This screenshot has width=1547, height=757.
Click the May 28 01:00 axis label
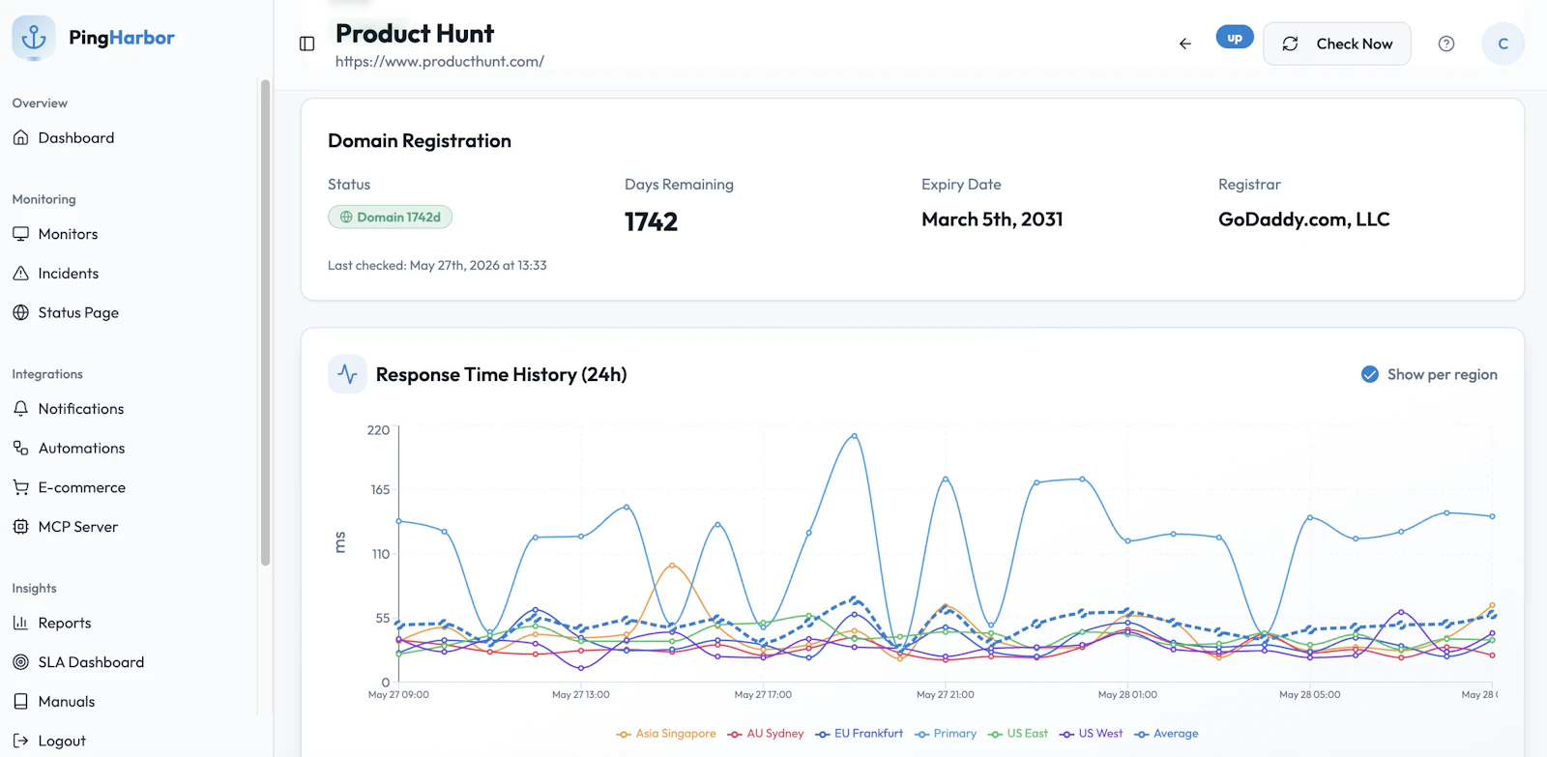[x=1127, y=695]
